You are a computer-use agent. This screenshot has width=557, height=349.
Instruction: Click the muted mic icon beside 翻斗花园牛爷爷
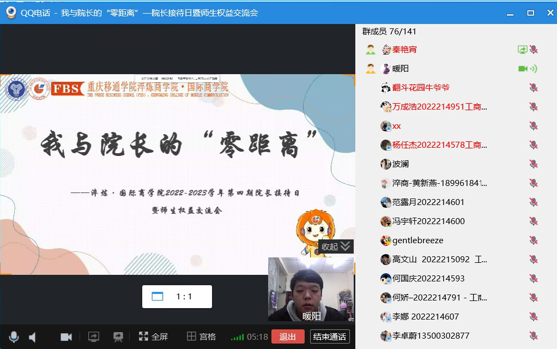pos(534,88)
